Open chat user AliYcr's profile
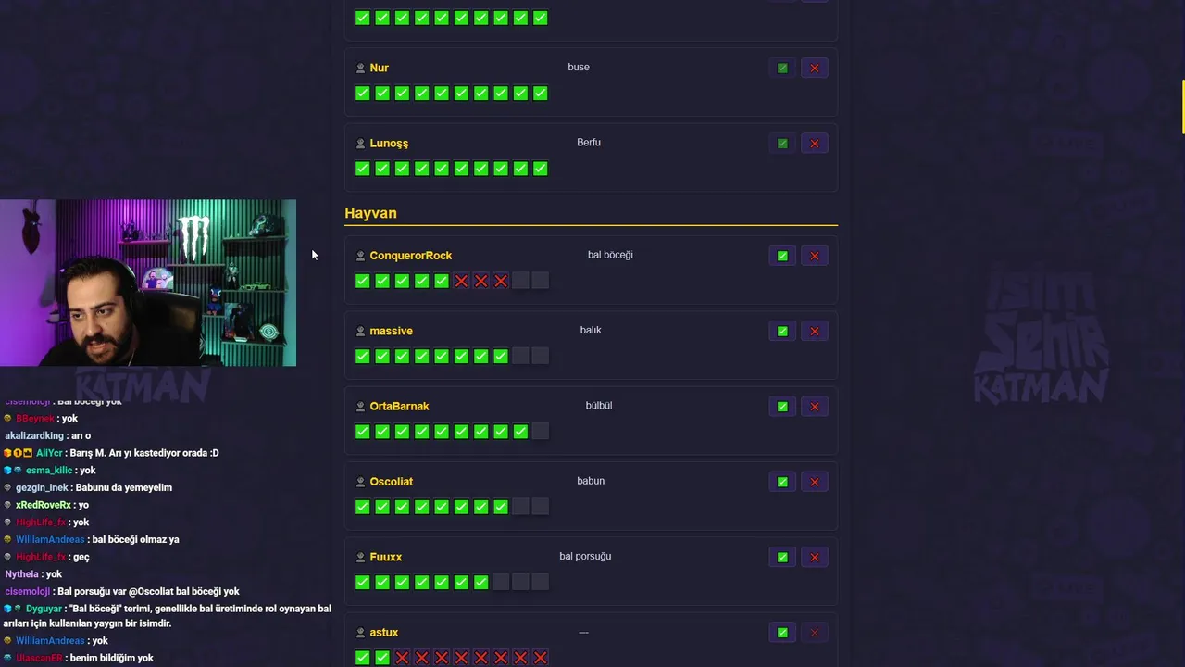 [x=49, y=453]
